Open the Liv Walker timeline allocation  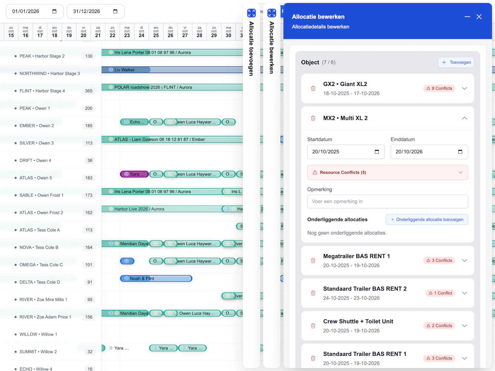click(172, 70)
